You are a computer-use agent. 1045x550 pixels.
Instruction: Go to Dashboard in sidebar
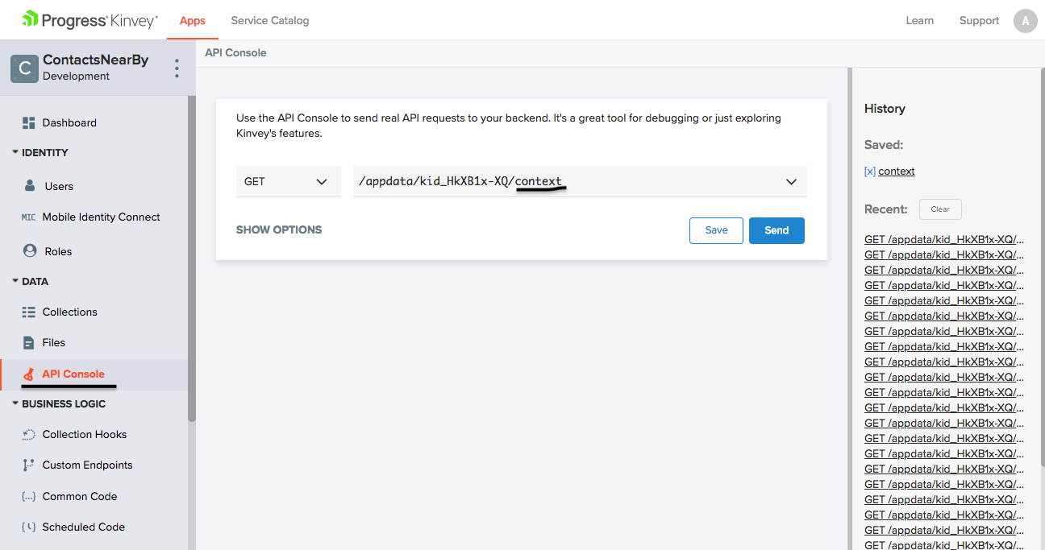(x=69, y=122)
